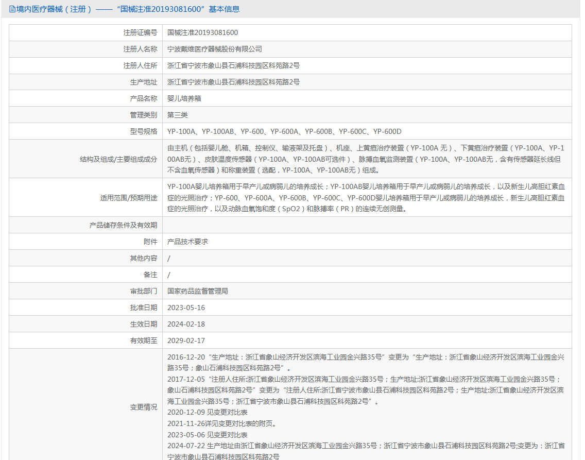
Task: Click the 生产地址 label
Action: (x=144, y=82)
